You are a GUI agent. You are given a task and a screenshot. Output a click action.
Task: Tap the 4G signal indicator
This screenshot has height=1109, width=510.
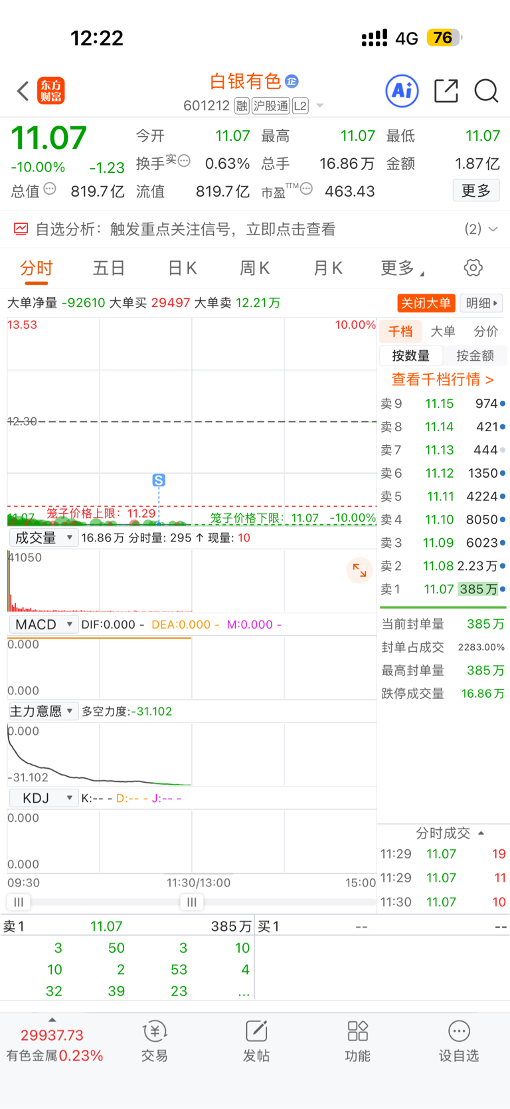coord(406,39)
